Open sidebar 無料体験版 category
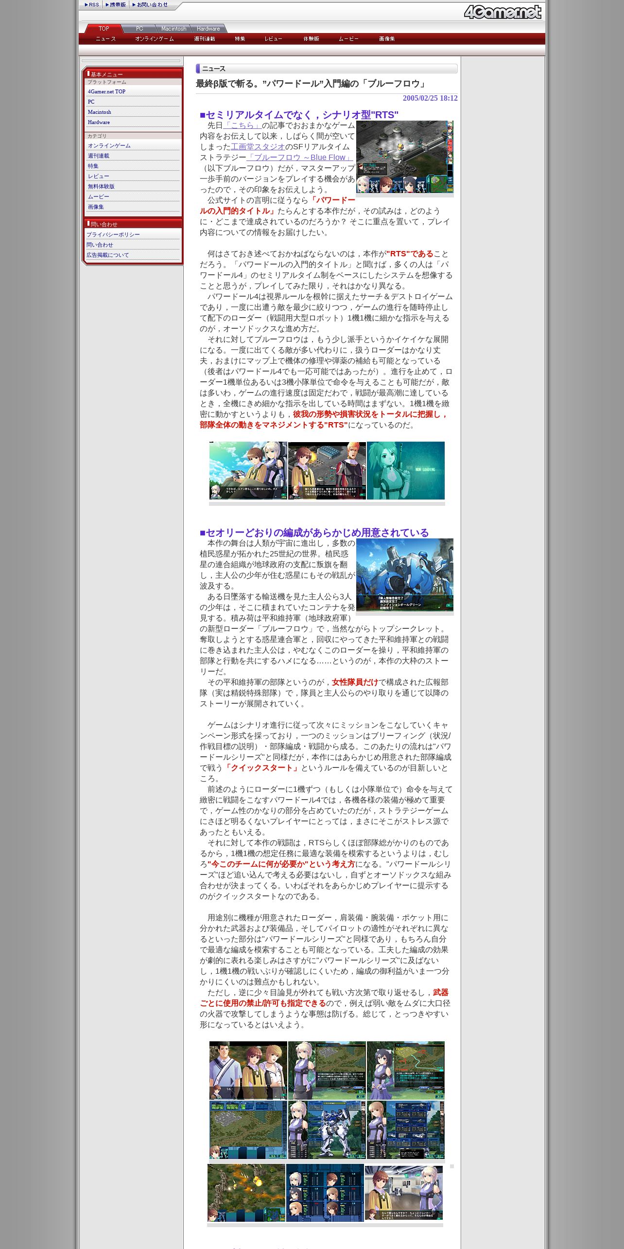 pyautogui.click(x=101, y=186)
